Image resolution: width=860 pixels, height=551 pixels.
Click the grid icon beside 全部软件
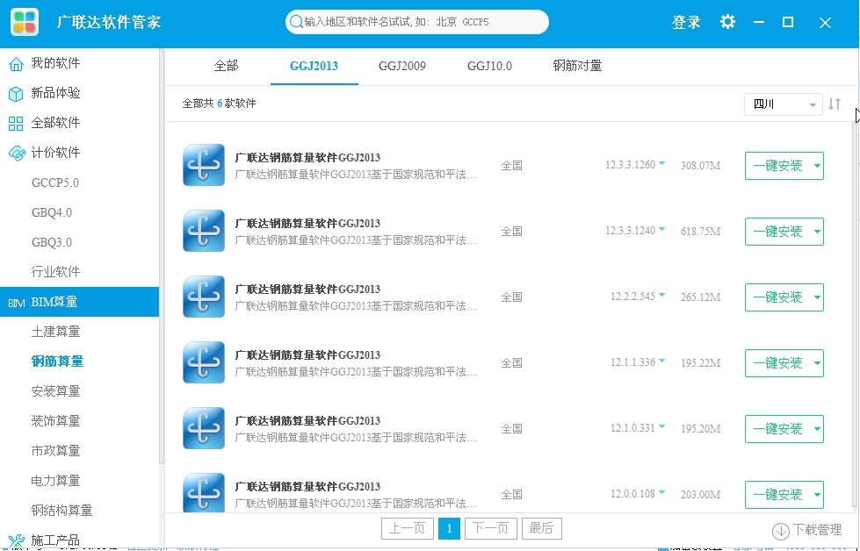click(x=16, y=123)
